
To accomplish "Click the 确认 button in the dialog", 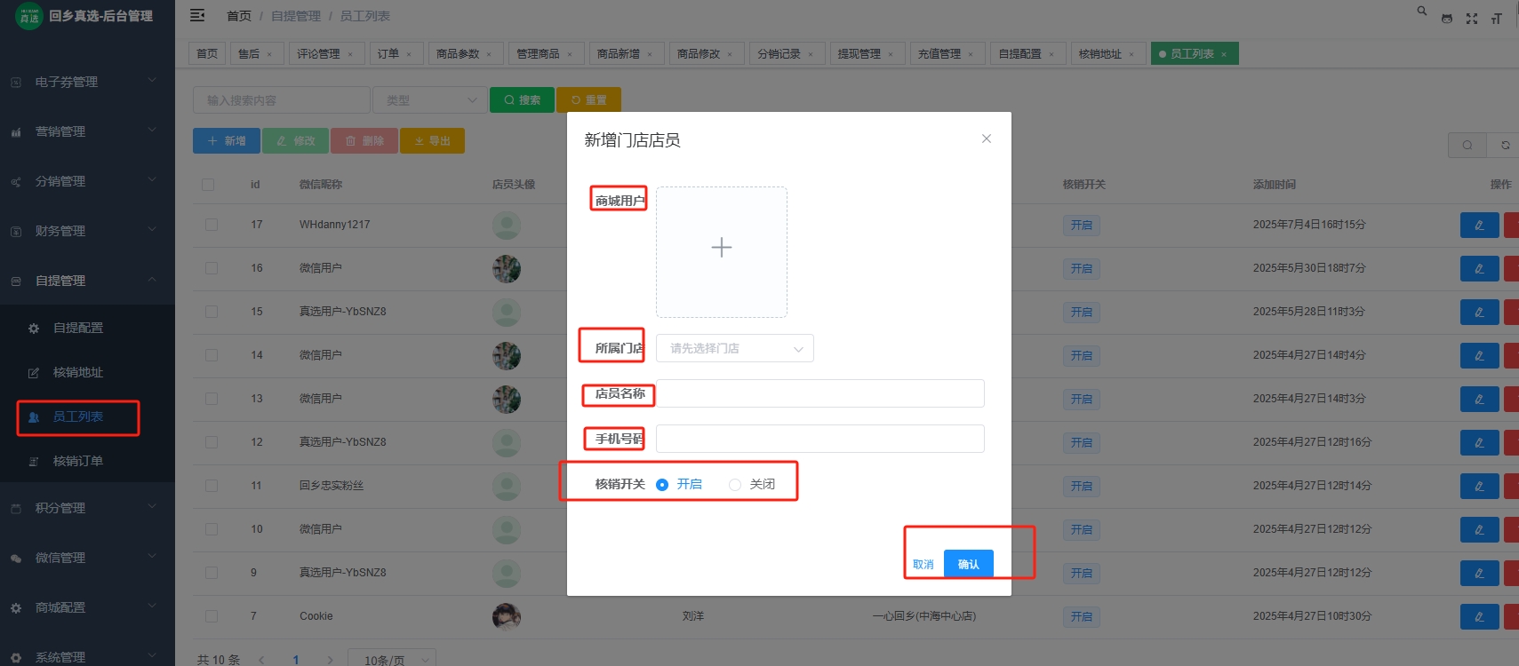I will pos(968,564).
